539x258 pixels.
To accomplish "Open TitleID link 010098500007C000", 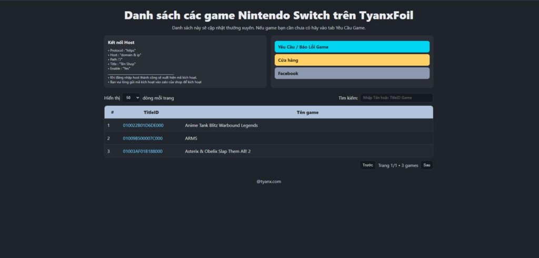I will tap(143, 138).
